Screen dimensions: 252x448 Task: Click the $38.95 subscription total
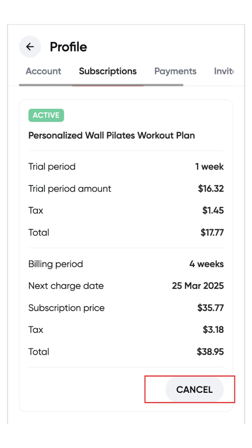[x=210, y=352]
